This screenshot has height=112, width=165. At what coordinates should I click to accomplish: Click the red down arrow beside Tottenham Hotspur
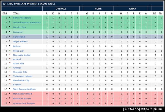coord(10,75)
